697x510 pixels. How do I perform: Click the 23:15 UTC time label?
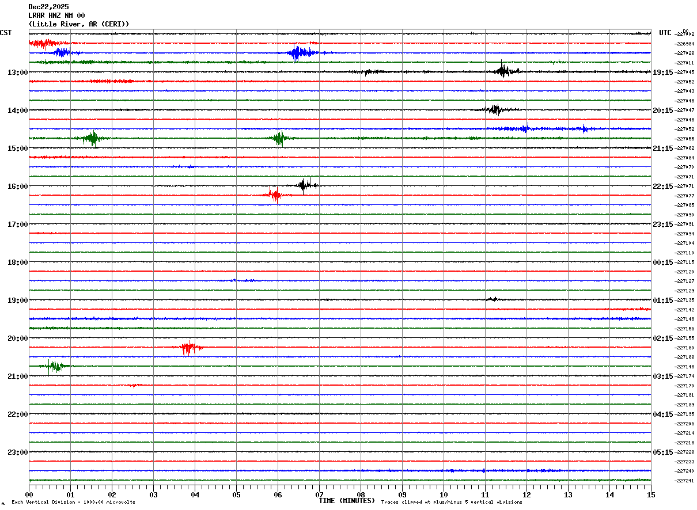pyautogui.click(x=662, y=224)
